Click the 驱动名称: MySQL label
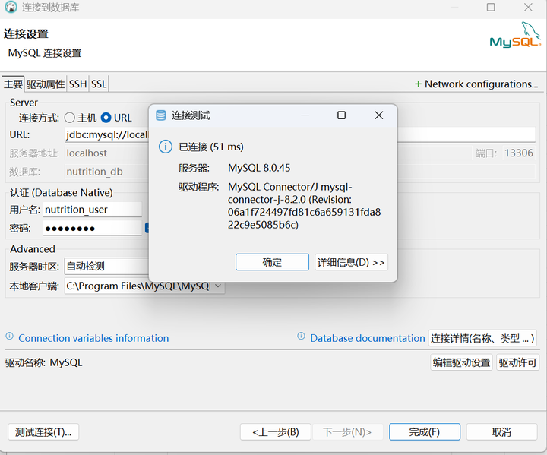The height and width of the screenshot is (455, 547). coord(43,362)
